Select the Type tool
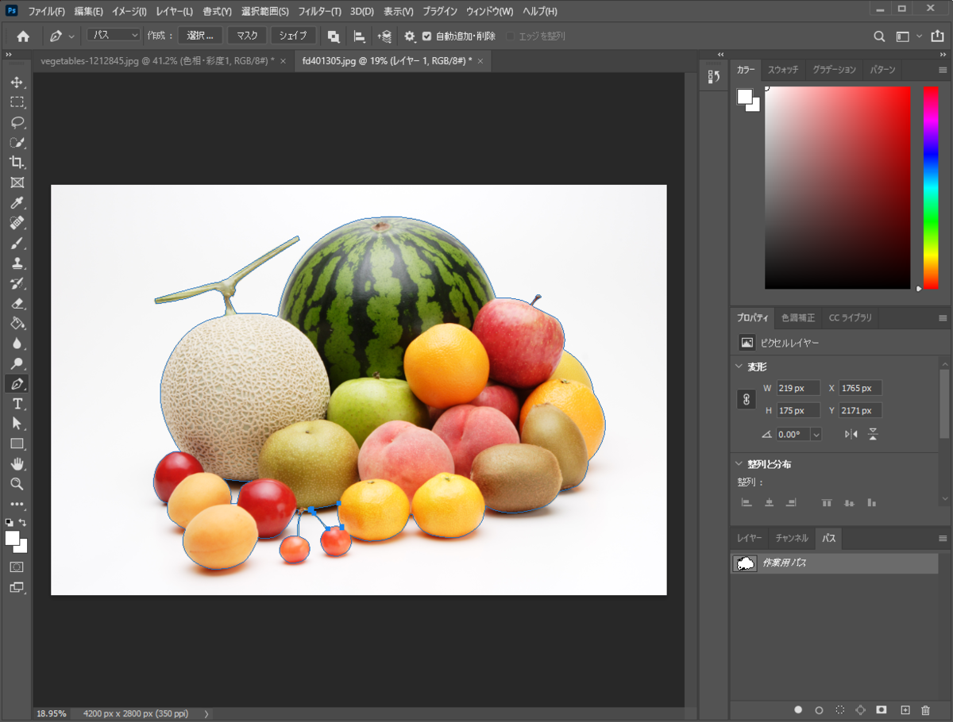The width and height of the screenshot is (953, 722). tap(17, 403)
